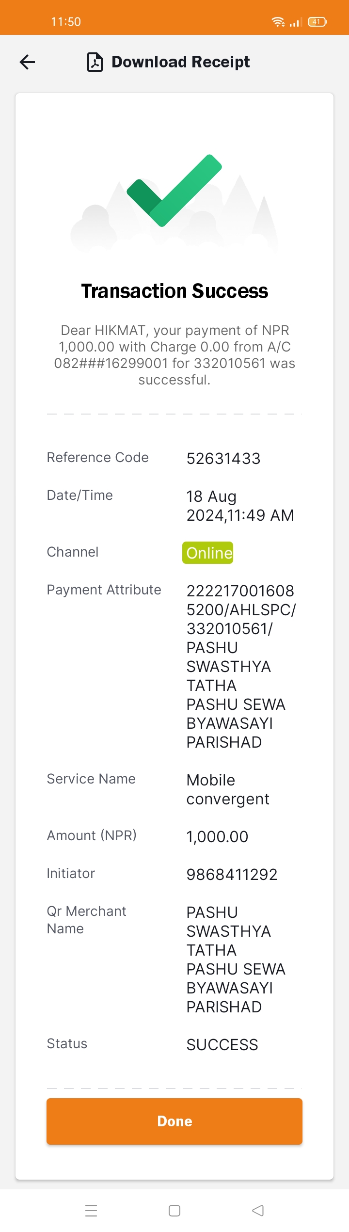Viewport: 349px width, 1232px height.
Task: Tap the Android back triangle icon
Action: (x=258, y=1210)
